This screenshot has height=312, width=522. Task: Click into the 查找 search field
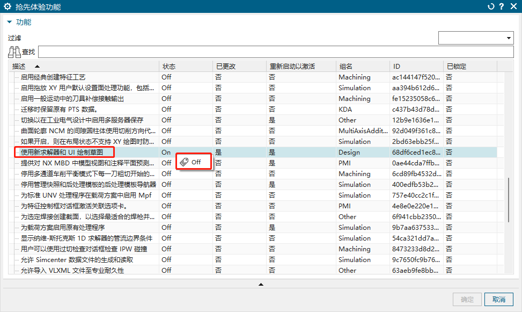pyautogui.click(x=276, y=52)
